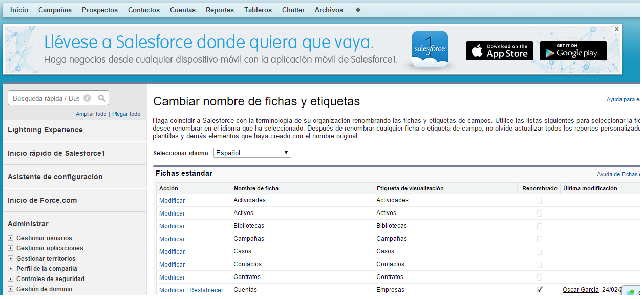This screenshot has width=642, height=299.
Task: Expand Controles de seguridad tree node
Action: tap(11, 279)
